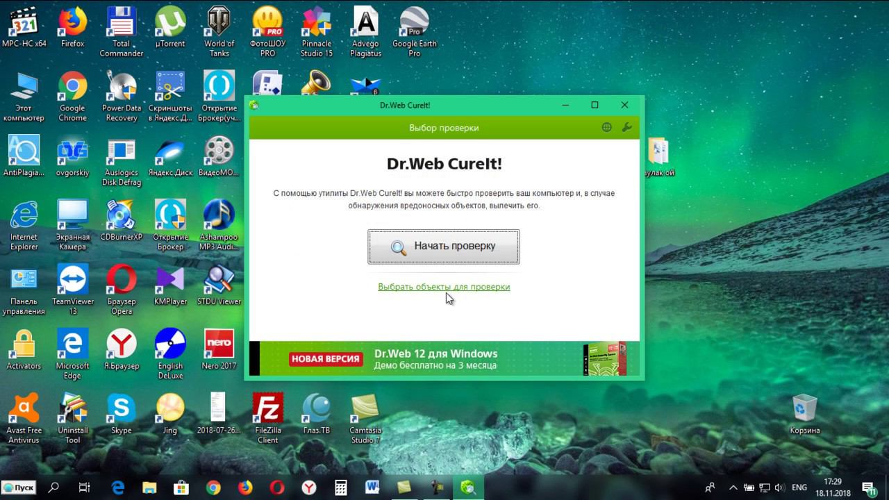Image resolution: width=889 pixels, height=500 pixels.
Task: Select Скриншоты в Яндекс.Диске icon
Action: point(170,97)
